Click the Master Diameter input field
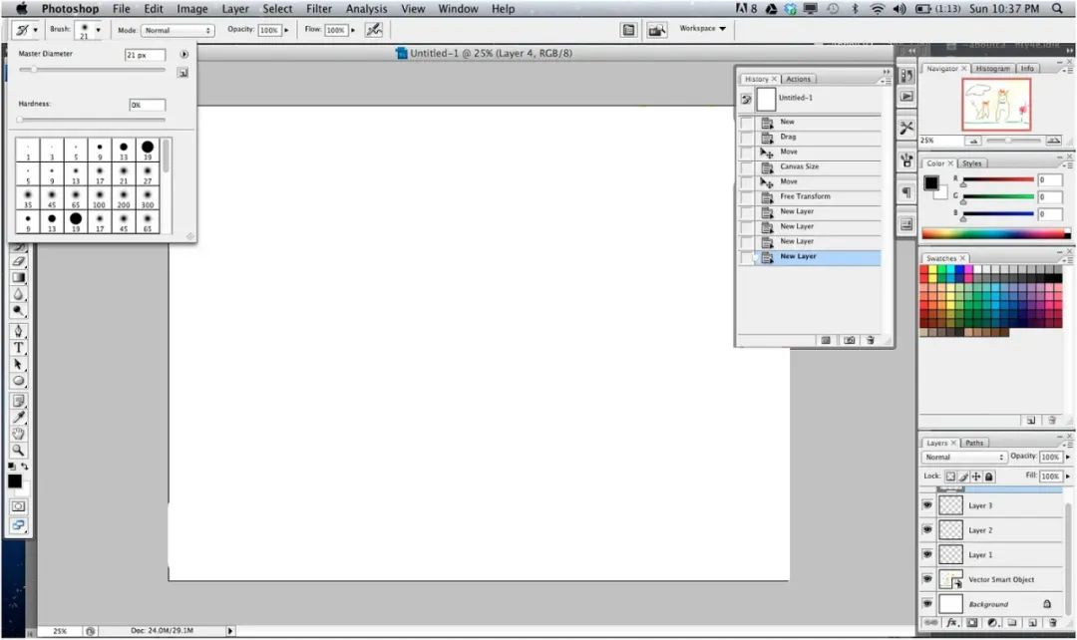Screen dimensions: 1077x640 click(x=145, y=55)
